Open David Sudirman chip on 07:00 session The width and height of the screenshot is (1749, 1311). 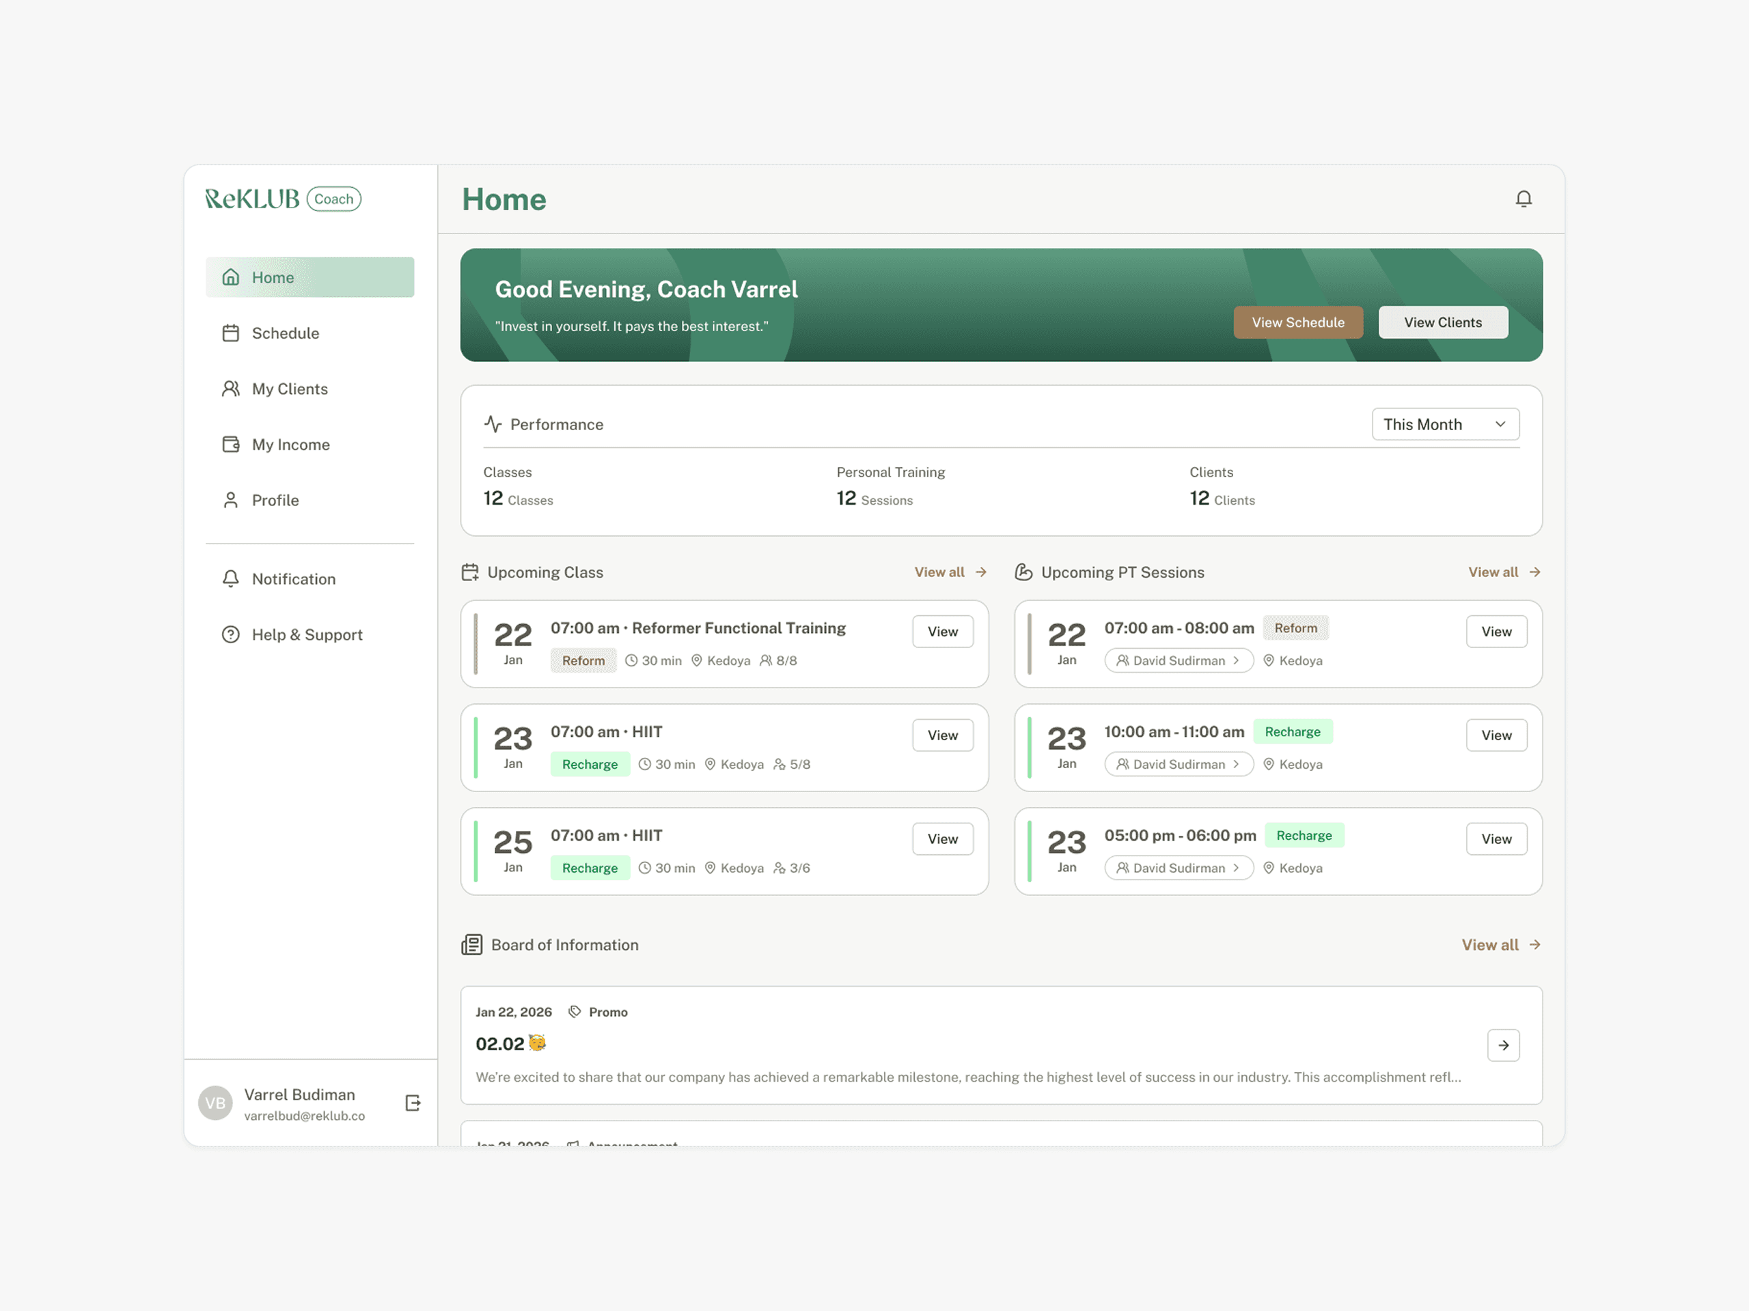click(x=1178, y=661)
